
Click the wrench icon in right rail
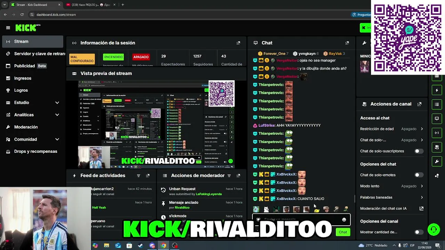(437, 161)
